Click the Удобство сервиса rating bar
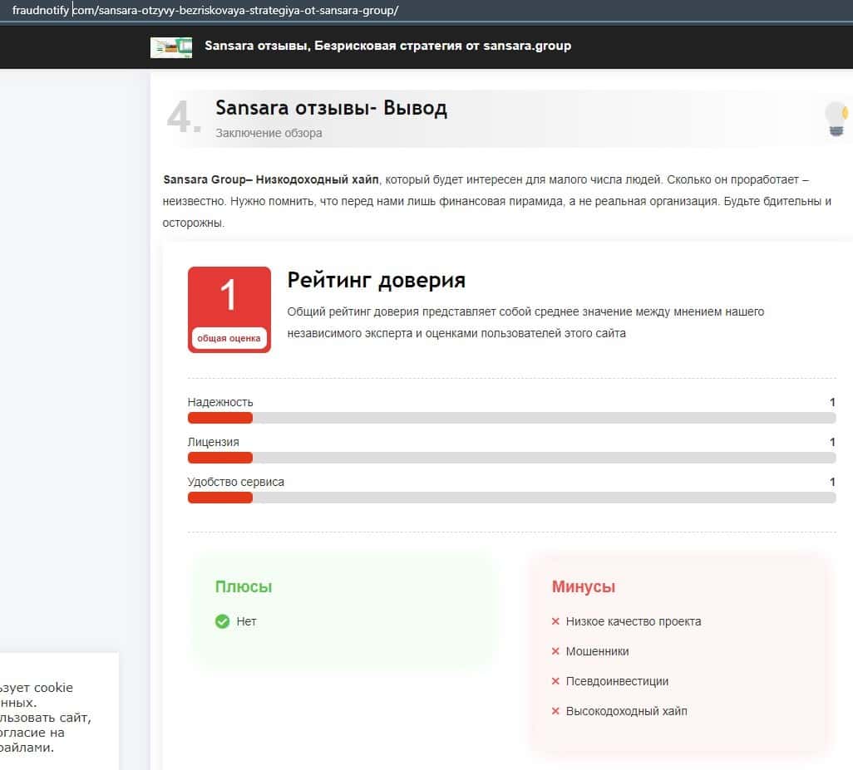Screen dimensions: 853x770 tap(511, 498)
